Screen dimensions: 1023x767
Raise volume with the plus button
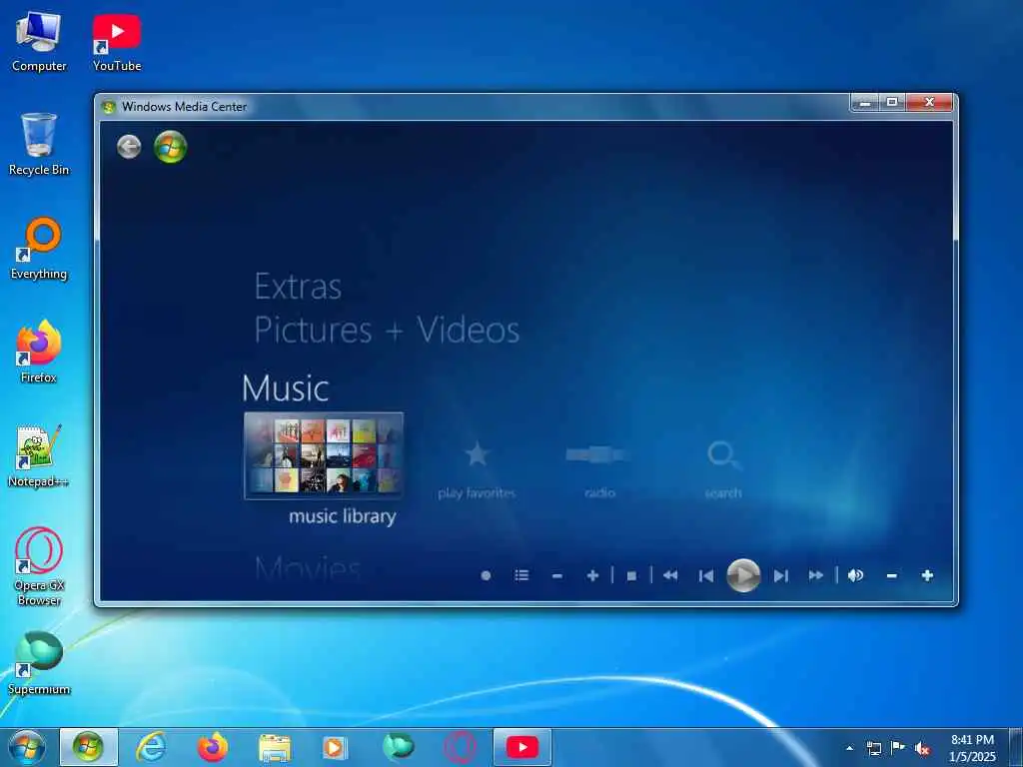pyautogui.click(x=927, y=575)
